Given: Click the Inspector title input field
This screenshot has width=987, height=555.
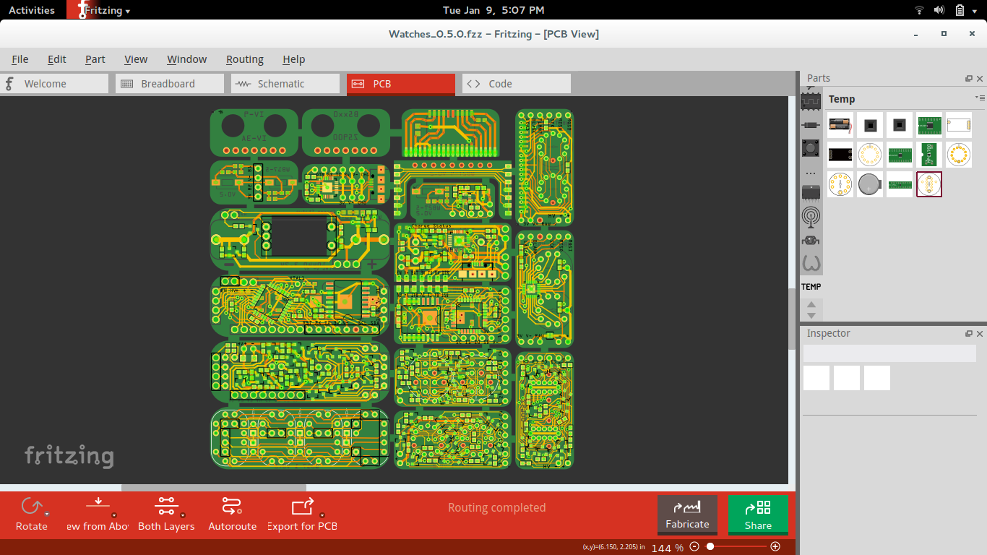Looking at the screenshot, I should click(x=889, y=353).
